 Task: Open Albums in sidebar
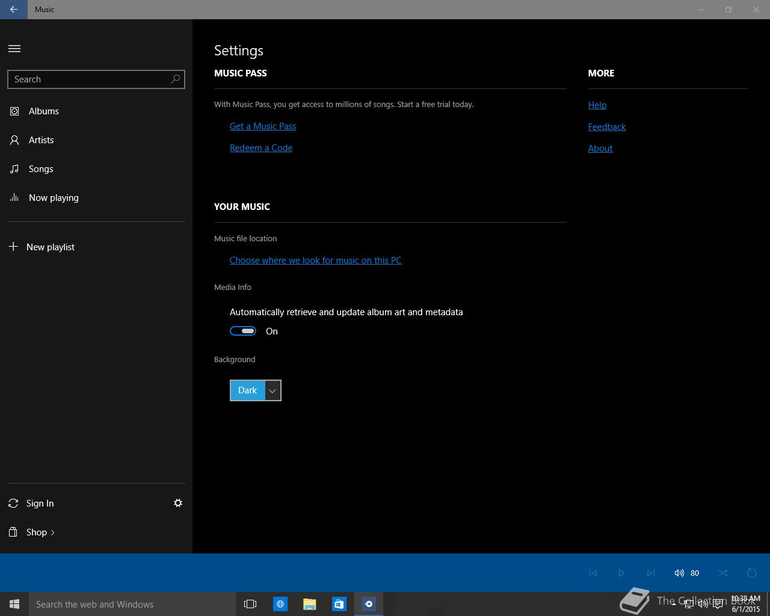(x=96, y=111)
